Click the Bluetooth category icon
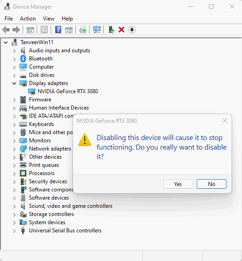Screen dimensions: 242x261 [x=23, y=59]
